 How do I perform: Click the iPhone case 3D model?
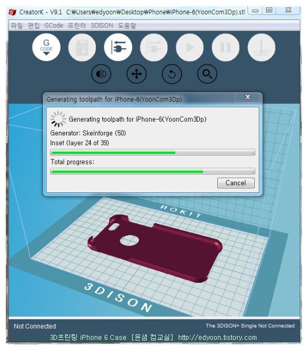pos(156,248)
